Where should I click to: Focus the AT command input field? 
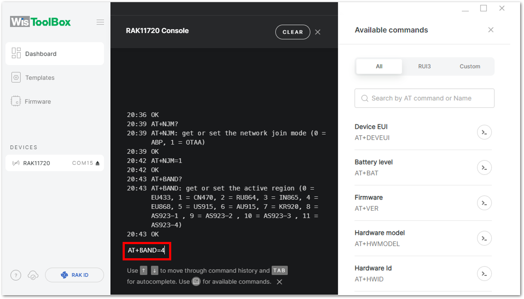coord(147,250)
